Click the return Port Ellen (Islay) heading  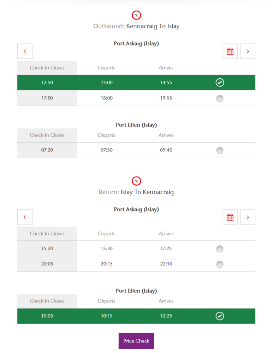tap(136, 291)
